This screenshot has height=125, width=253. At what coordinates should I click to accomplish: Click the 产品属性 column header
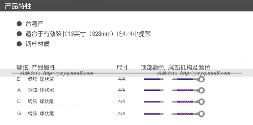44,68
